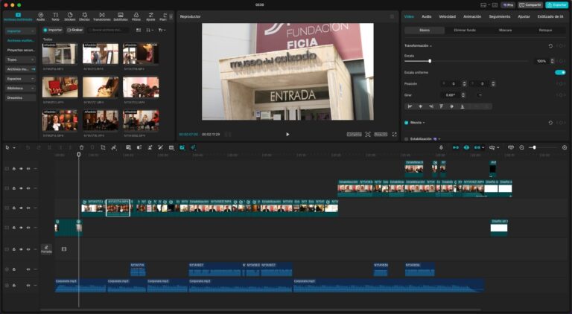Open the Stickers library icon
Viewport: 572px width, 314px height.
pyautogui.click(x=70, y=16)
